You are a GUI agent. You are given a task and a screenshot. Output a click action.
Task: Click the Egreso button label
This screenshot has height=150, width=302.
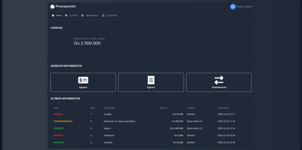(x=151, y=87)
